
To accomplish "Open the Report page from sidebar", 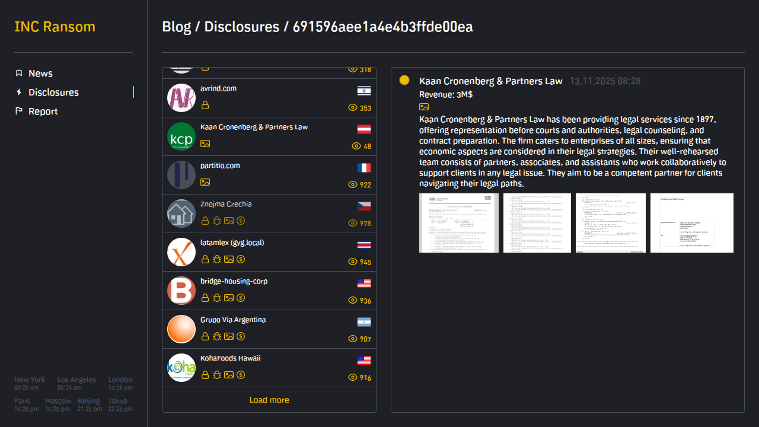I will [x=43, y=111].
